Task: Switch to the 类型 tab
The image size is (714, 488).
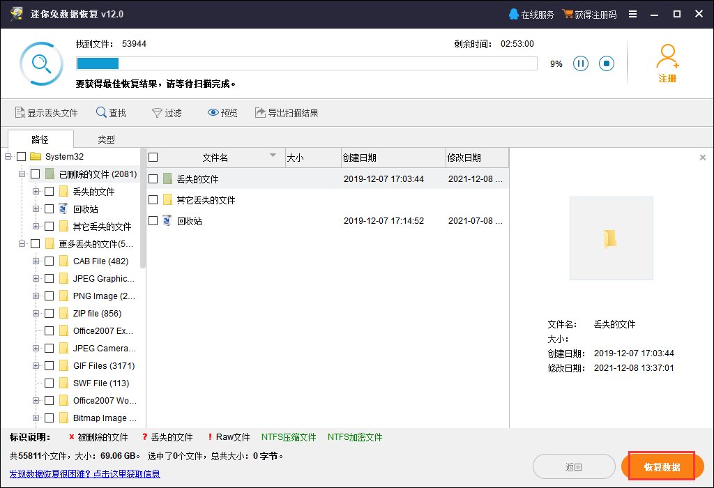Action: (106, 139)
